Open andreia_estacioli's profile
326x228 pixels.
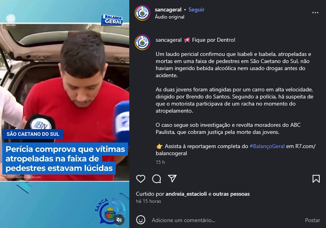pos(186,194)
